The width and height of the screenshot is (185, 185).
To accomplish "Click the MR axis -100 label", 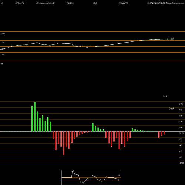I will (x=181, y=163).
